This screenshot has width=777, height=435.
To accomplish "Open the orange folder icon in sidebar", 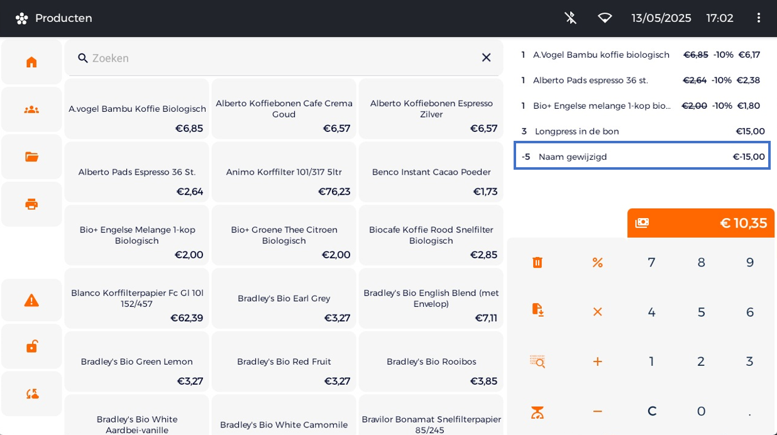I will pyautogui.click(x=31, y=157).
